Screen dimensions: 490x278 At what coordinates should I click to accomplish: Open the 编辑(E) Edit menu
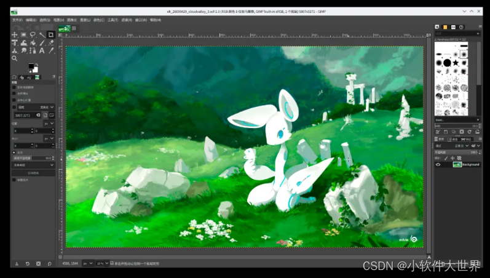31,20
